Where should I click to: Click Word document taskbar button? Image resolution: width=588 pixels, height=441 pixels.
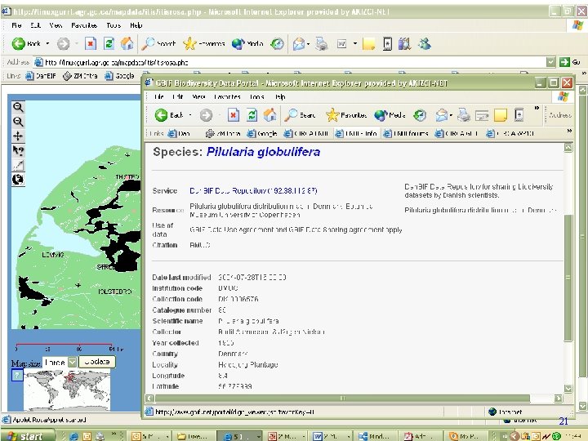point(332,436)
